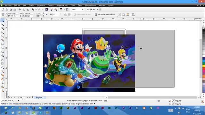Open the Edición menu
Viewport: 205px width, 115px height.
click(x=17, y=5)
